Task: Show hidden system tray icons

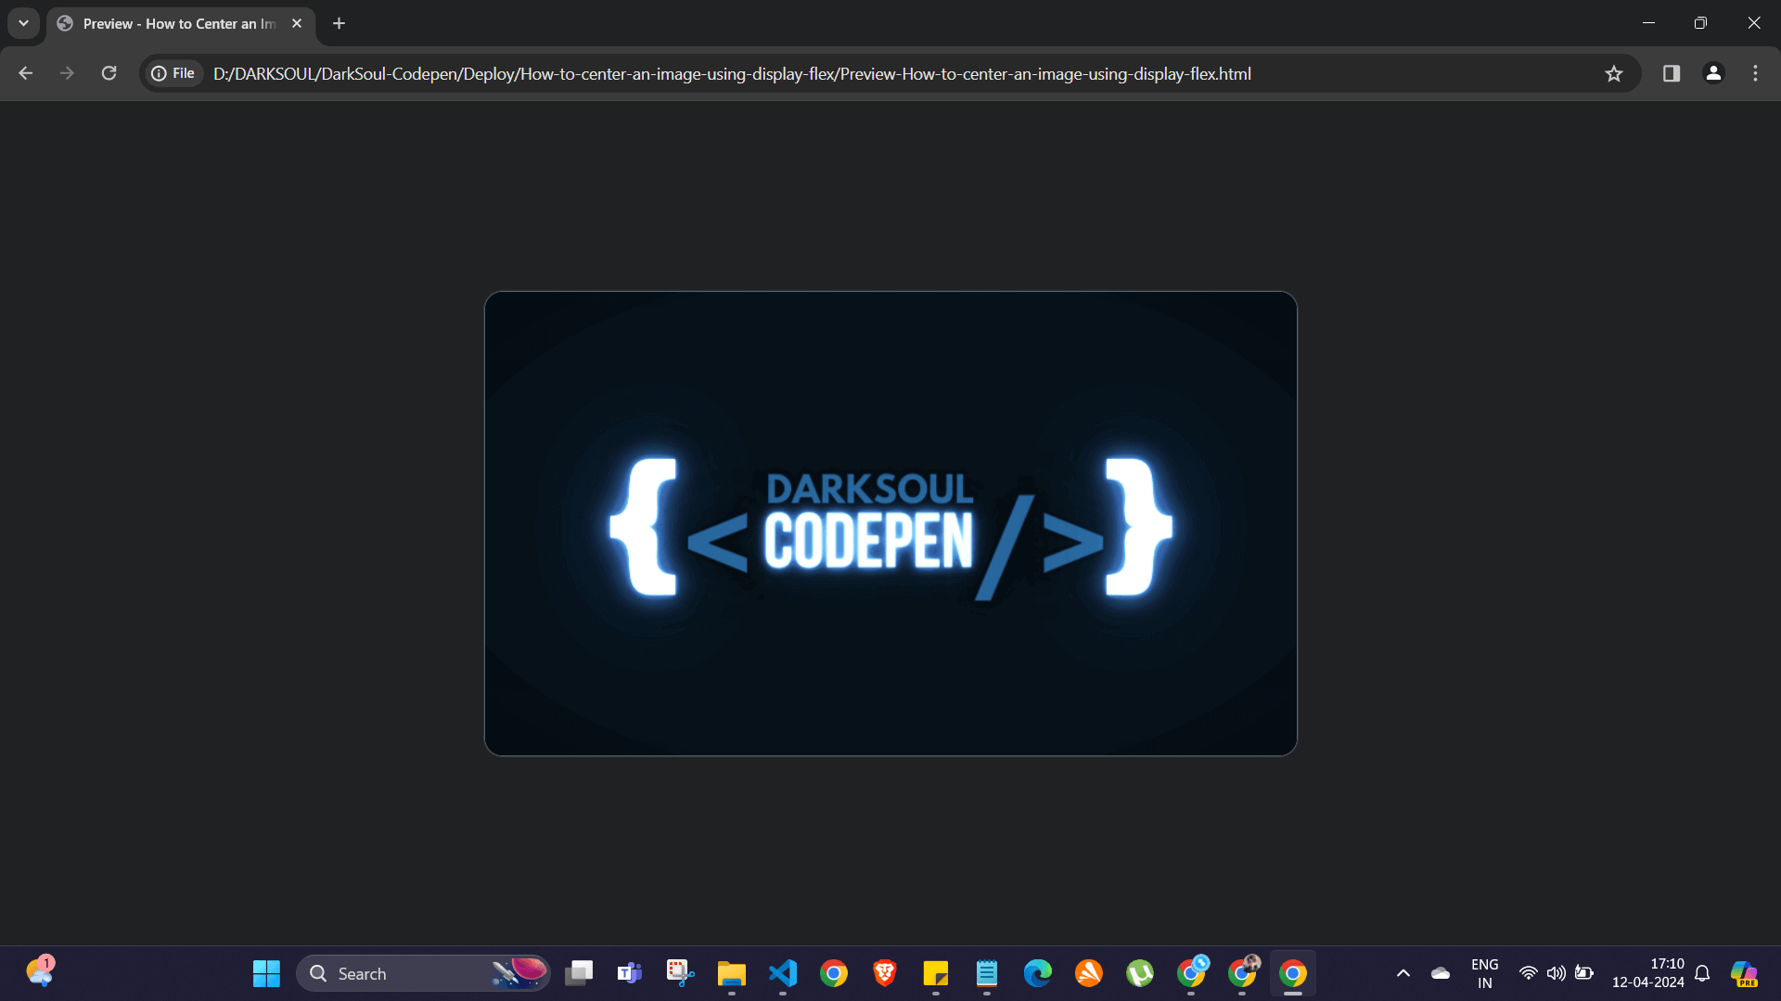Action: tap(1403, 973)
